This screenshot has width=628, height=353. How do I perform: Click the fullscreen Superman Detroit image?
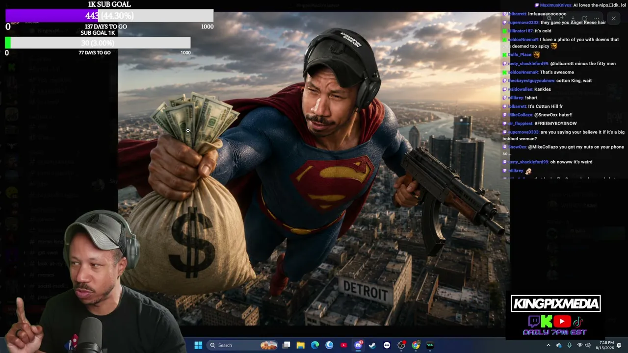coord(314,169)
